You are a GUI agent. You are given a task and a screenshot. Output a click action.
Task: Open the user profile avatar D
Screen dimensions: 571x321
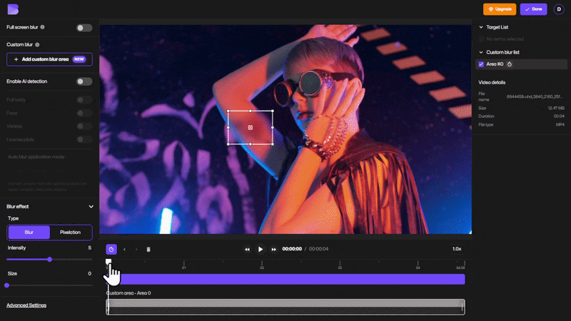(x=559, y=9)
